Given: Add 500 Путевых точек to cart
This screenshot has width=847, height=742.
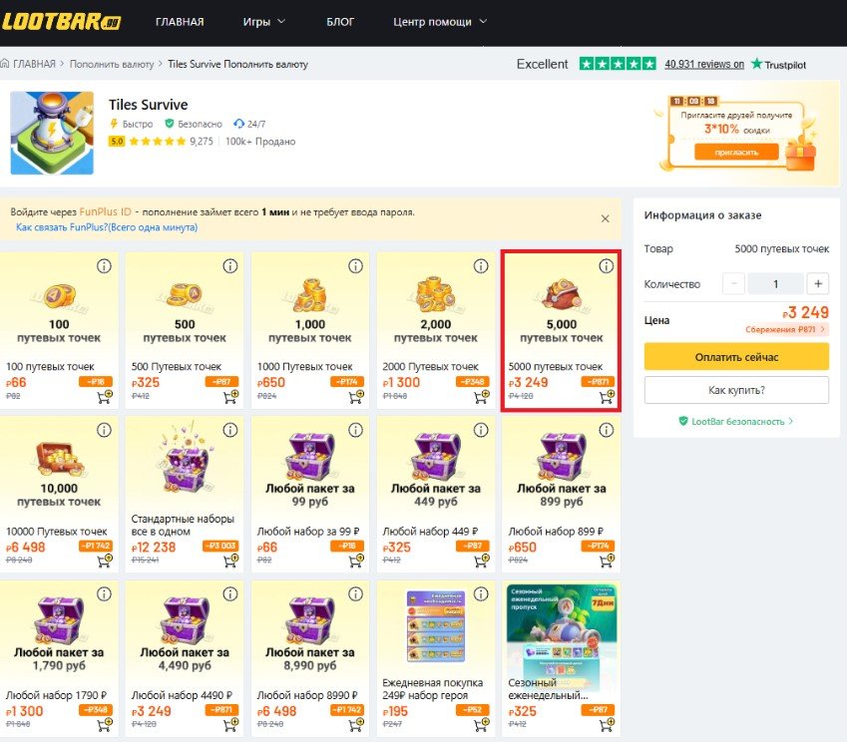Looking at the screenshot, I should (230, 398).
